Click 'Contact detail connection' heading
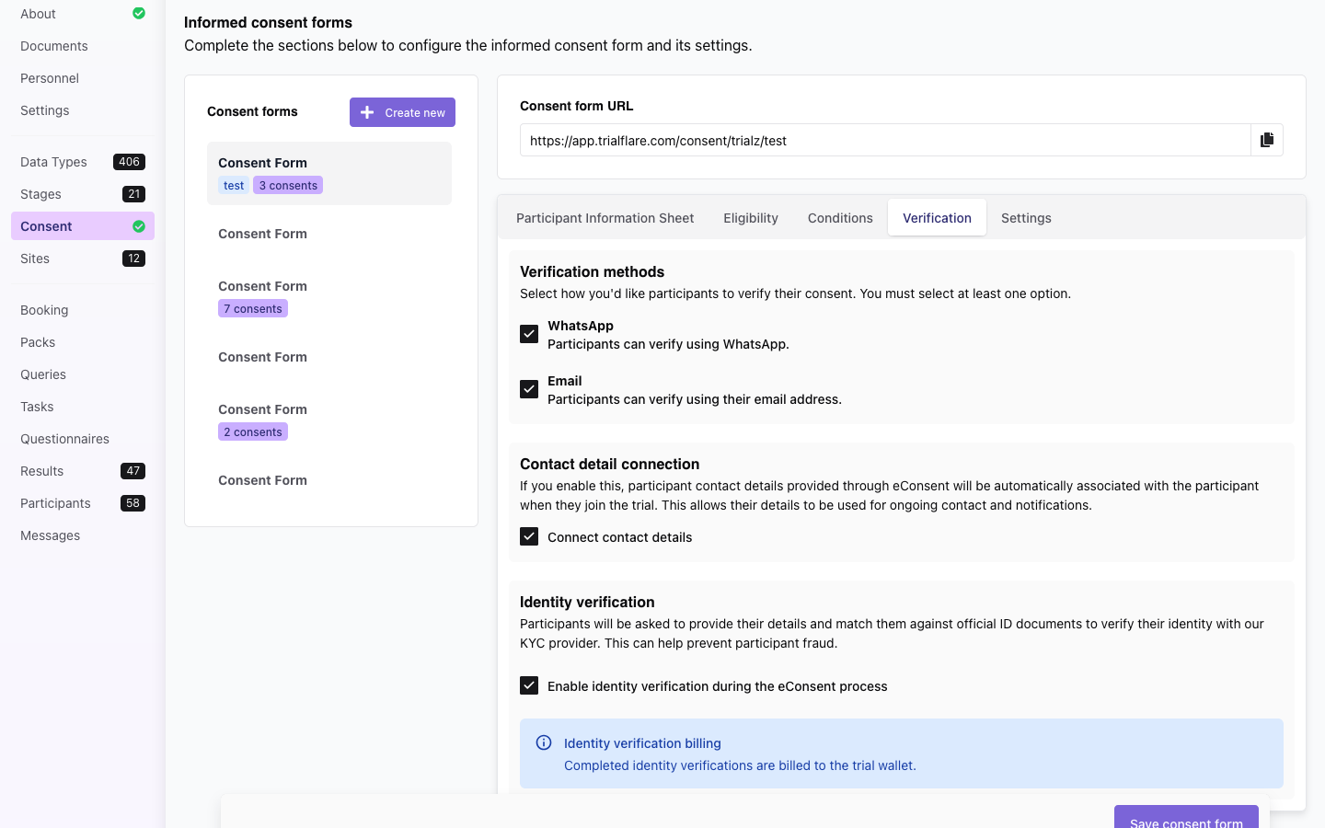The image size is (1325, 828). point(609,464)
